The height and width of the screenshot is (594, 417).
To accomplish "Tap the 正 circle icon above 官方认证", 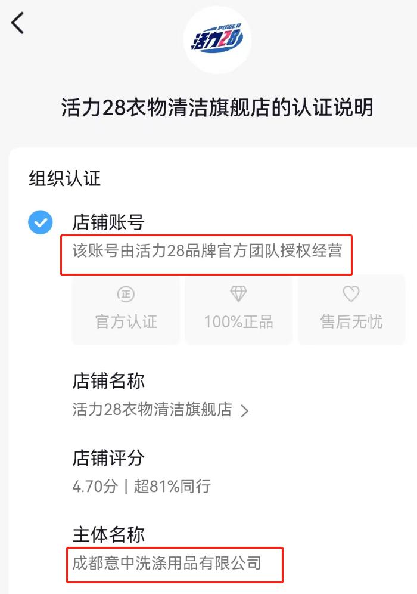I will (126, 294).
